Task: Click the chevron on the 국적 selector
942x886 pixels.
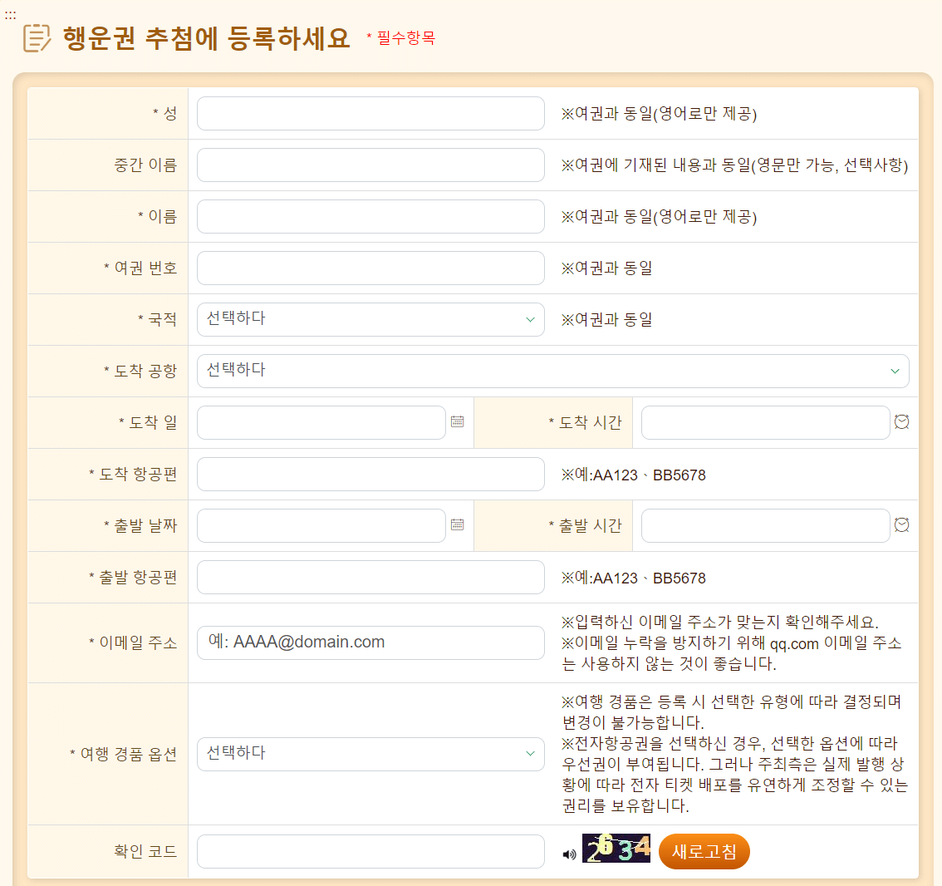Action: [x=532, y=319]
